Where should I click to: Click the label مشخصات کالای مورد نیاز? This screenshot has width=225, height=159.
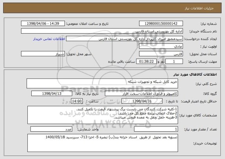(198, 115)
